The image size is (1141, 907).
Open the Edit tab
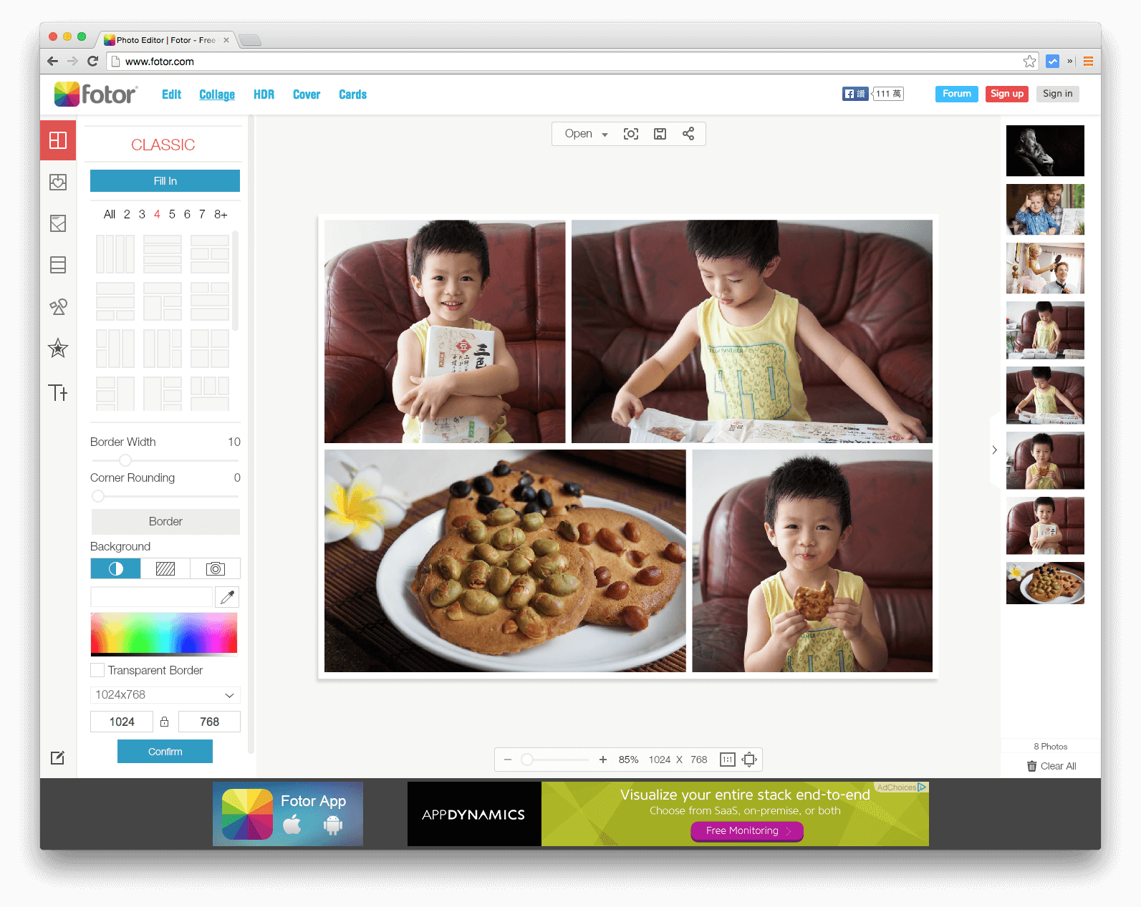(x=171, y=94)
